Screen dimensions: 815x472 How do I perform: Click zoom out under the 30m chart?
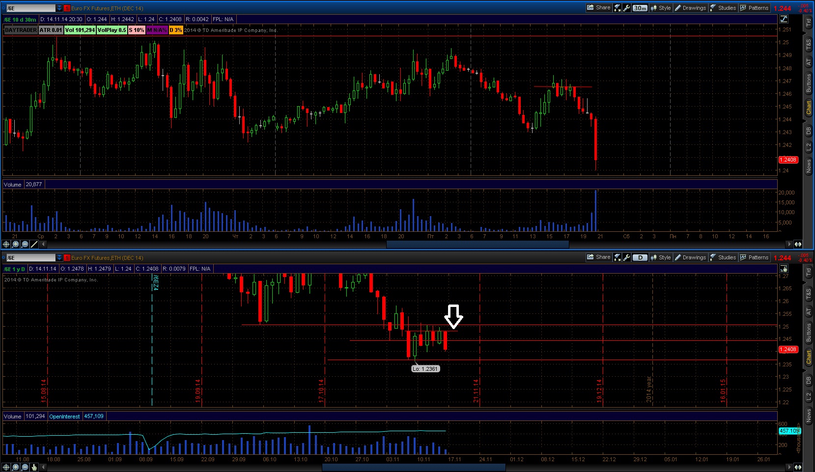(x=25, y=244)
